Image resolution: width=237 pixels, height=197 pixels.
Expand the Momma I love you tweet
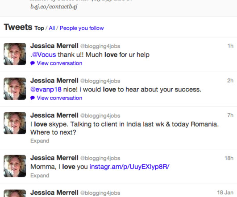click(40, 176)
